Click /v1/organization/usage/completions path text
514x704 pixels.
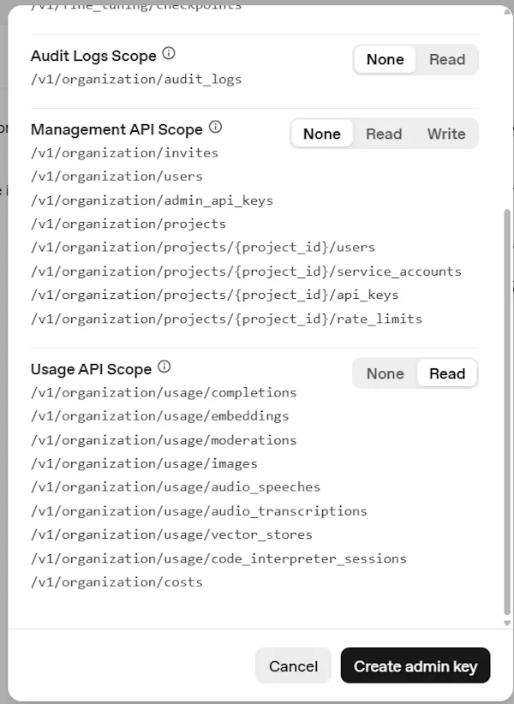pyautogui.click(x=164, y=393)
